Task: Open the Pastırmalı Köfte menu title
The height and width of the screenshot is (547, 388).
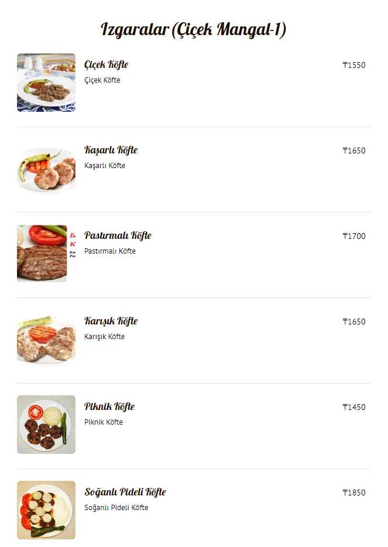Action: 118,235
